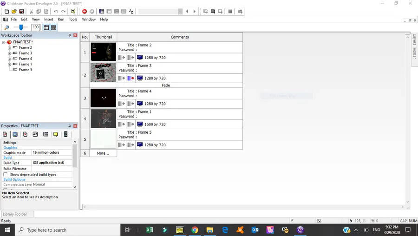Click the Undo arrow icon

[x=56, y=11]
